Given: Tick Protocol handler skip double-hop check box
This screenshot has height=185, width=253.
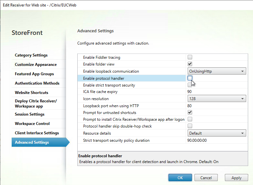Looking at the screenshot, I should (x=190, y=126).
